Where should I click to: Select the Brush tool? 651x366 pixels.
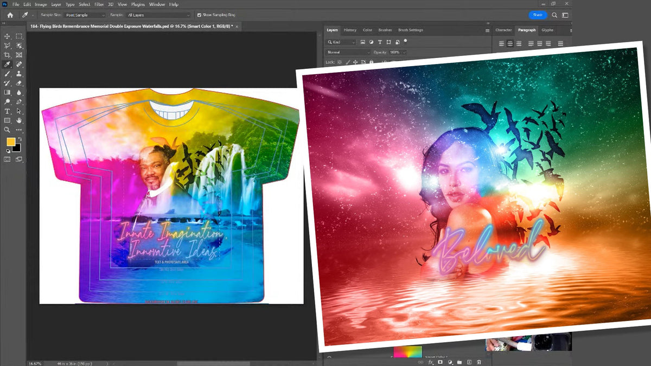click(x=8, y=74)
